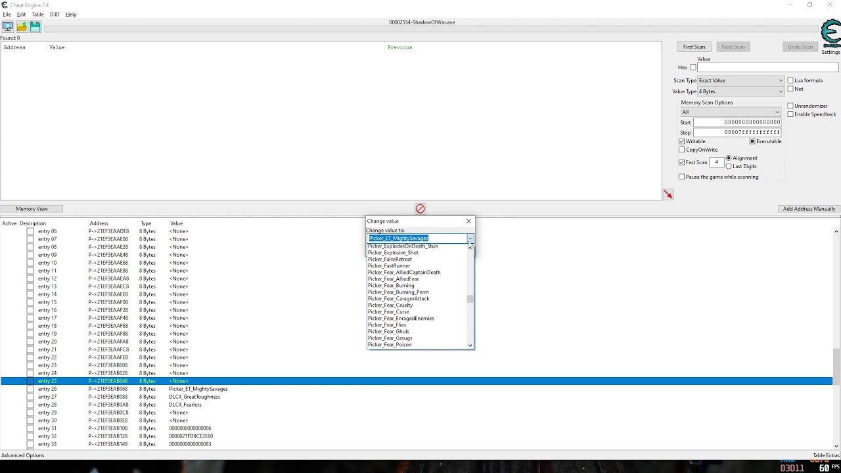Disable the Fast Scan checkbox
Viewport: 841px width, 473px height.
pyautogui.click(x=682, y=162)
